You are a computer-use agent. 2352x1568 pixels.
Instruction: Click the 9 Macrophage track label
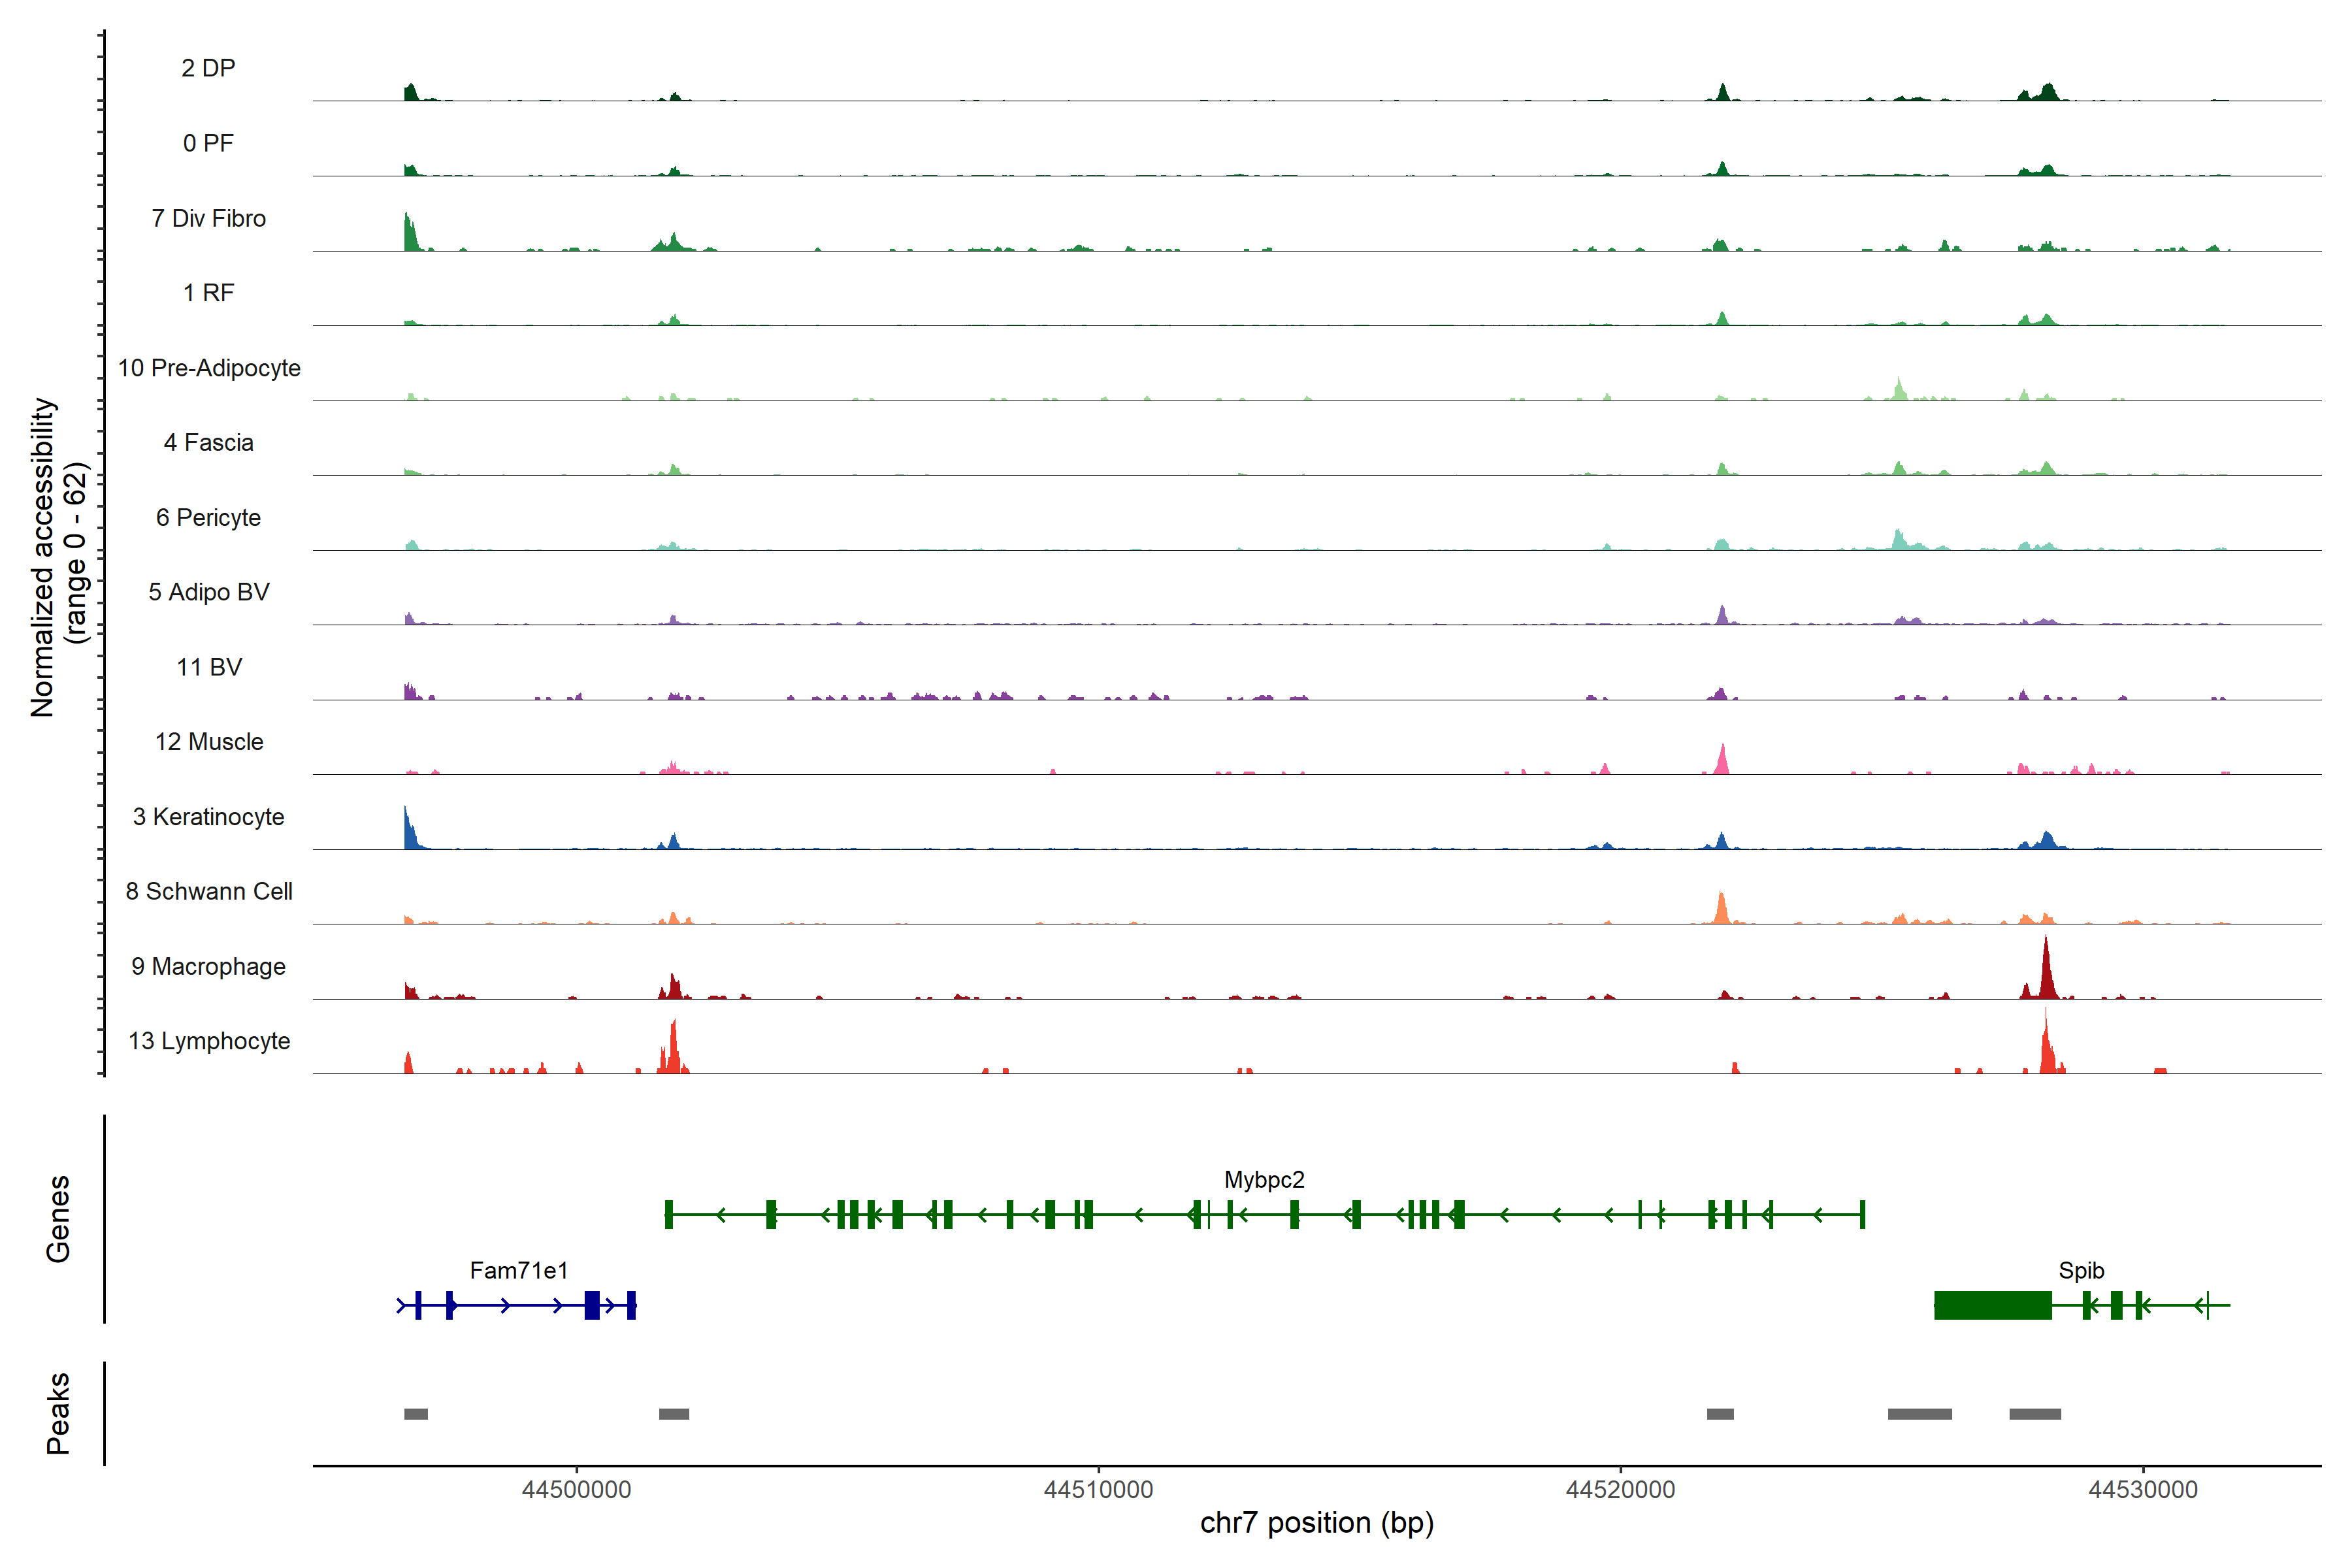208,967
